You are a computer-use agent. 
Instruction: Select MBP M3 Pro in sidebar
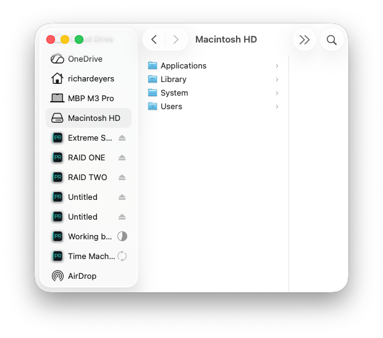coord(88,99)
